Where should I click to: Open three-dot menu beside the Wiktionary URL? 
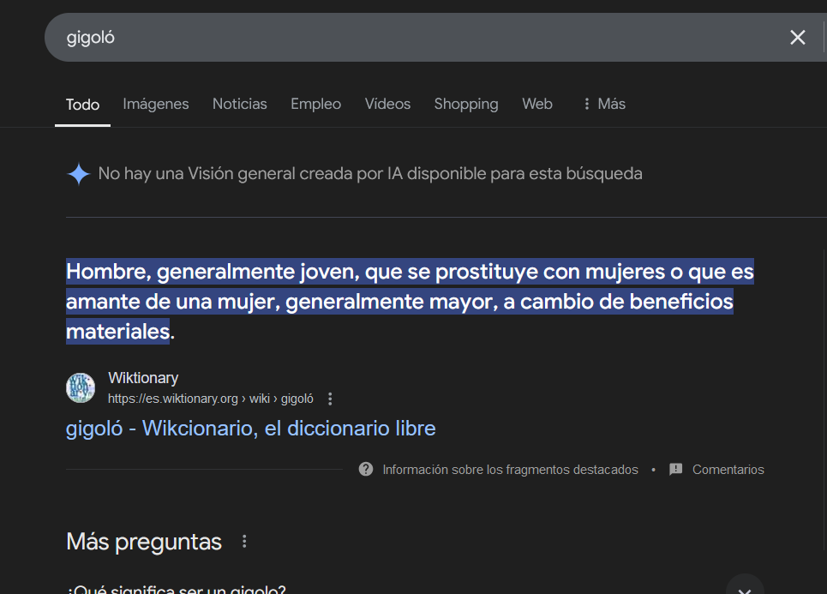(x=331, y=399)
